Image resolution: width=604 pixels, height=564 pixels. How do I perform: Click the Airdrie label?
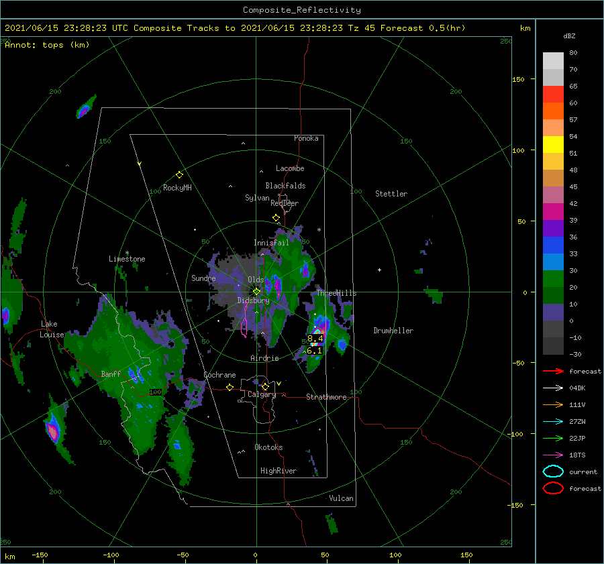click(264, 358)
